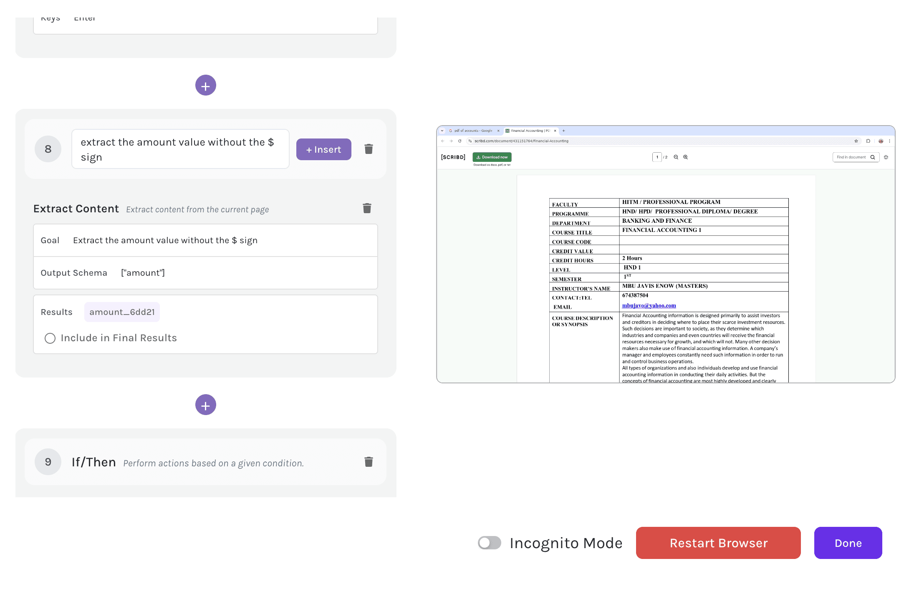Viewport: 909px width, 589px height.
Task: Click the page number box in Scribd
Action: pos(657,157)
